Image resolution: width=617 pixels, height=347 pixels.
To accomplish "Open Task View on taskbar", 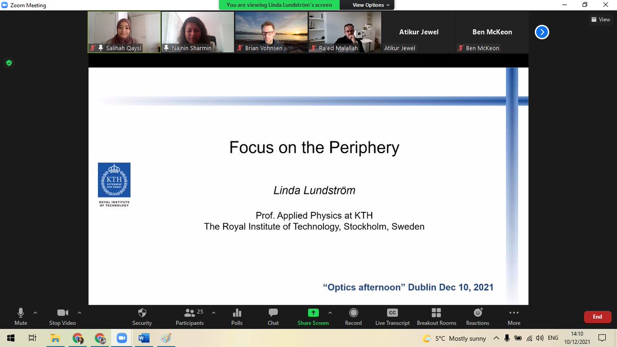I will click(32, 338).
